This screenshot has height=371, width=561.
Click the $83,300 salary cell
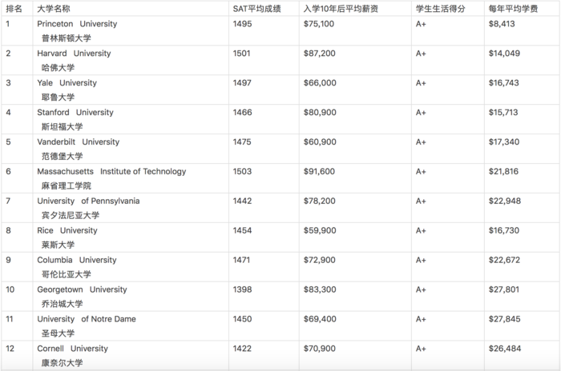[x=320, y=289]
